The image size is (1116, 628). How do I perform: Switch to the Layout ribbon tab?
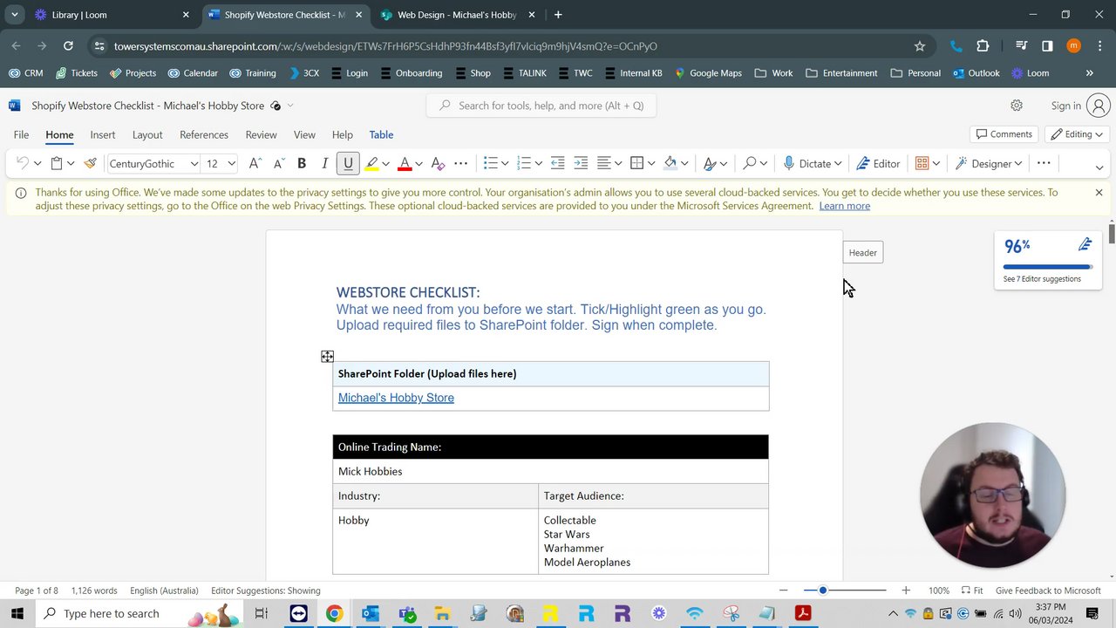147,135
